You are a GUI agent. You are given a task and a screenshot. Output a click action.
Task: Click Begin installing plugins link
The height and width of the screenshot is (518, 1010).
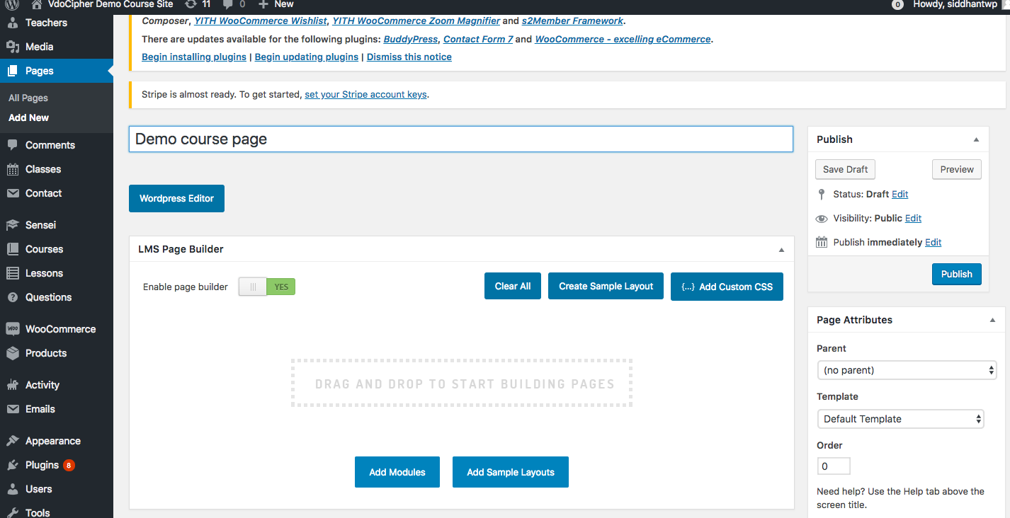point(194,57)
